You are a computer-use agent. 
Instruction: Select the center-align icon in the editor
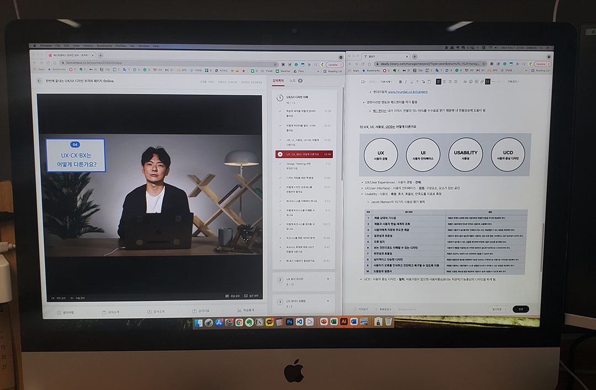click(444, 81)
